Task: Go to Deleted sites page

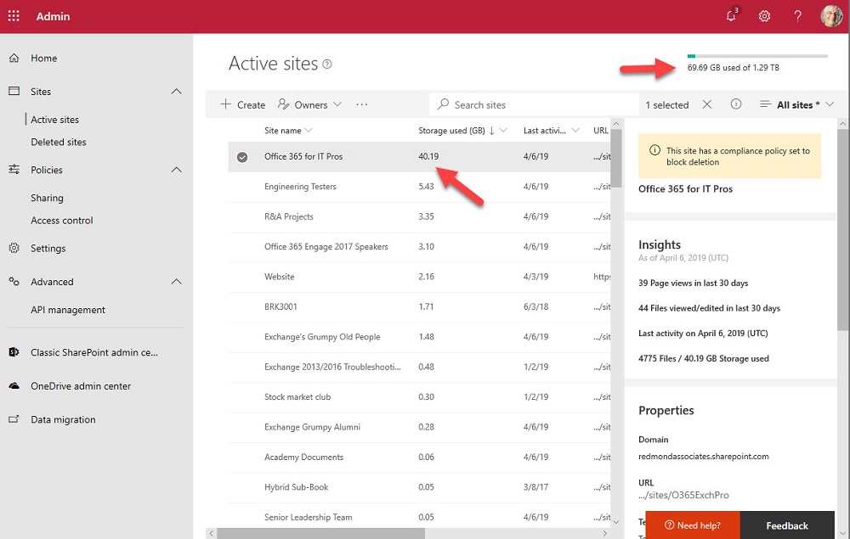Action: point(59,142)
